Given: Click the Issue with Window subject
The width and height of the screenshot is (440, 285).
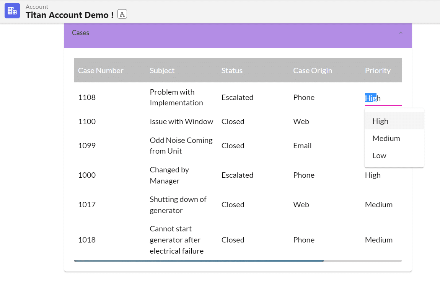Looking at the screenshot, I should (x=181, y=121).
